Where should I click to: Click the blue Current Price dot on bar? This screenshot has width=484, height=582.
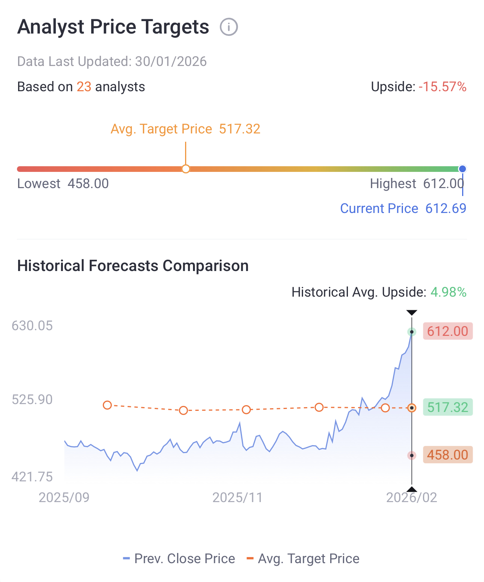pyautogui.click(x=462, y=169)
